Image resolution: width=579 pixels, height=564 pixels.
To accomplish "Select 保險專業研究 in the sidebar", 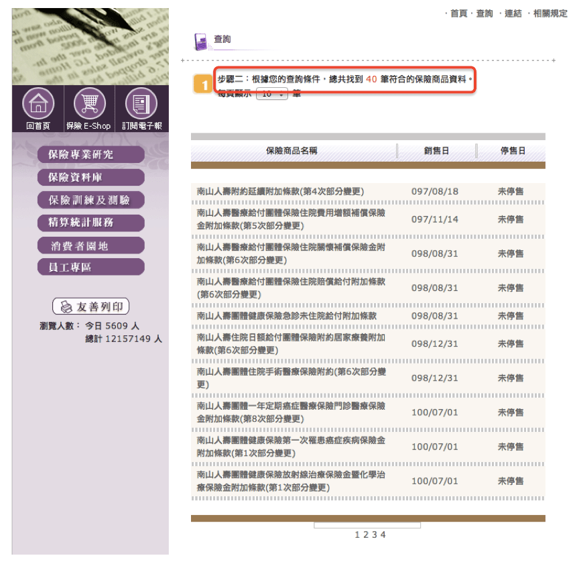I will [x=90, y=154].
